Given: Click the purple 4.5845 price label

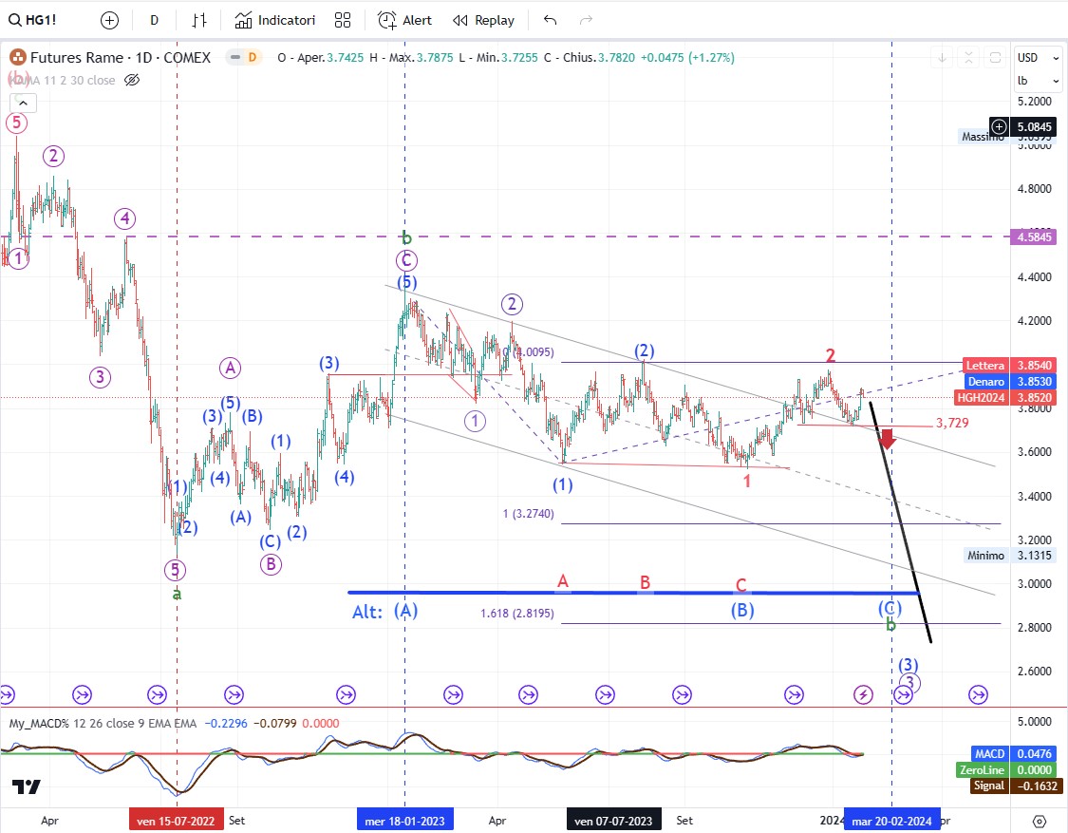Looking at the screenshot, I should [x=1035, y=237].
